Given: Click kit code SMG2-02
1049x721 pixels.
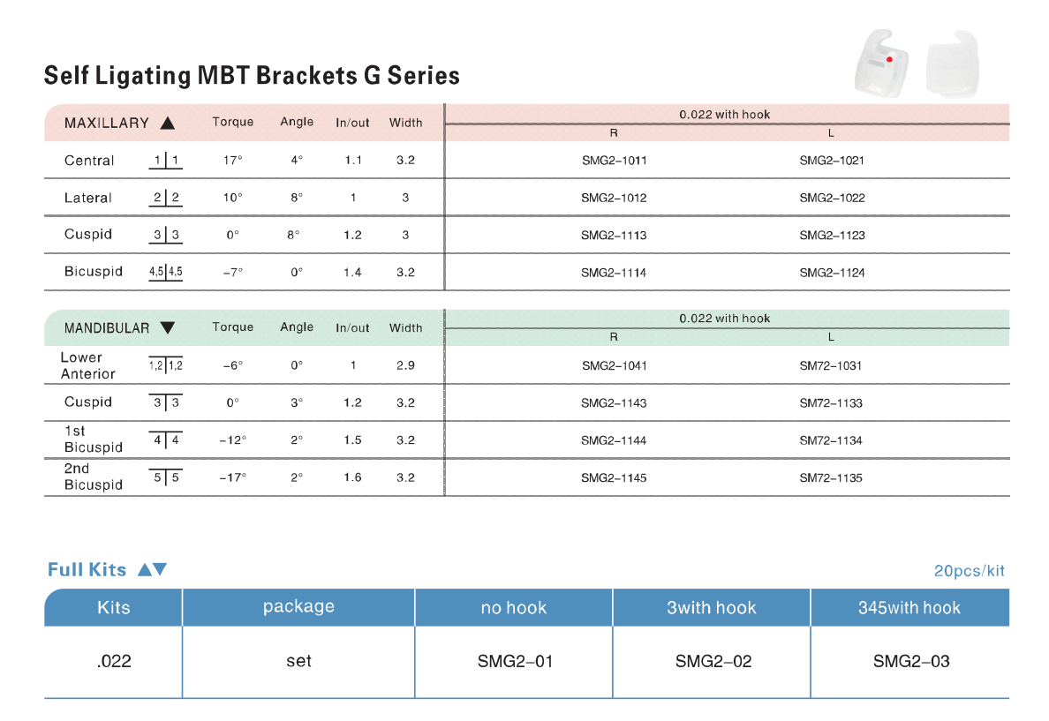Looking at the screenshot, I should coord(713,662).
